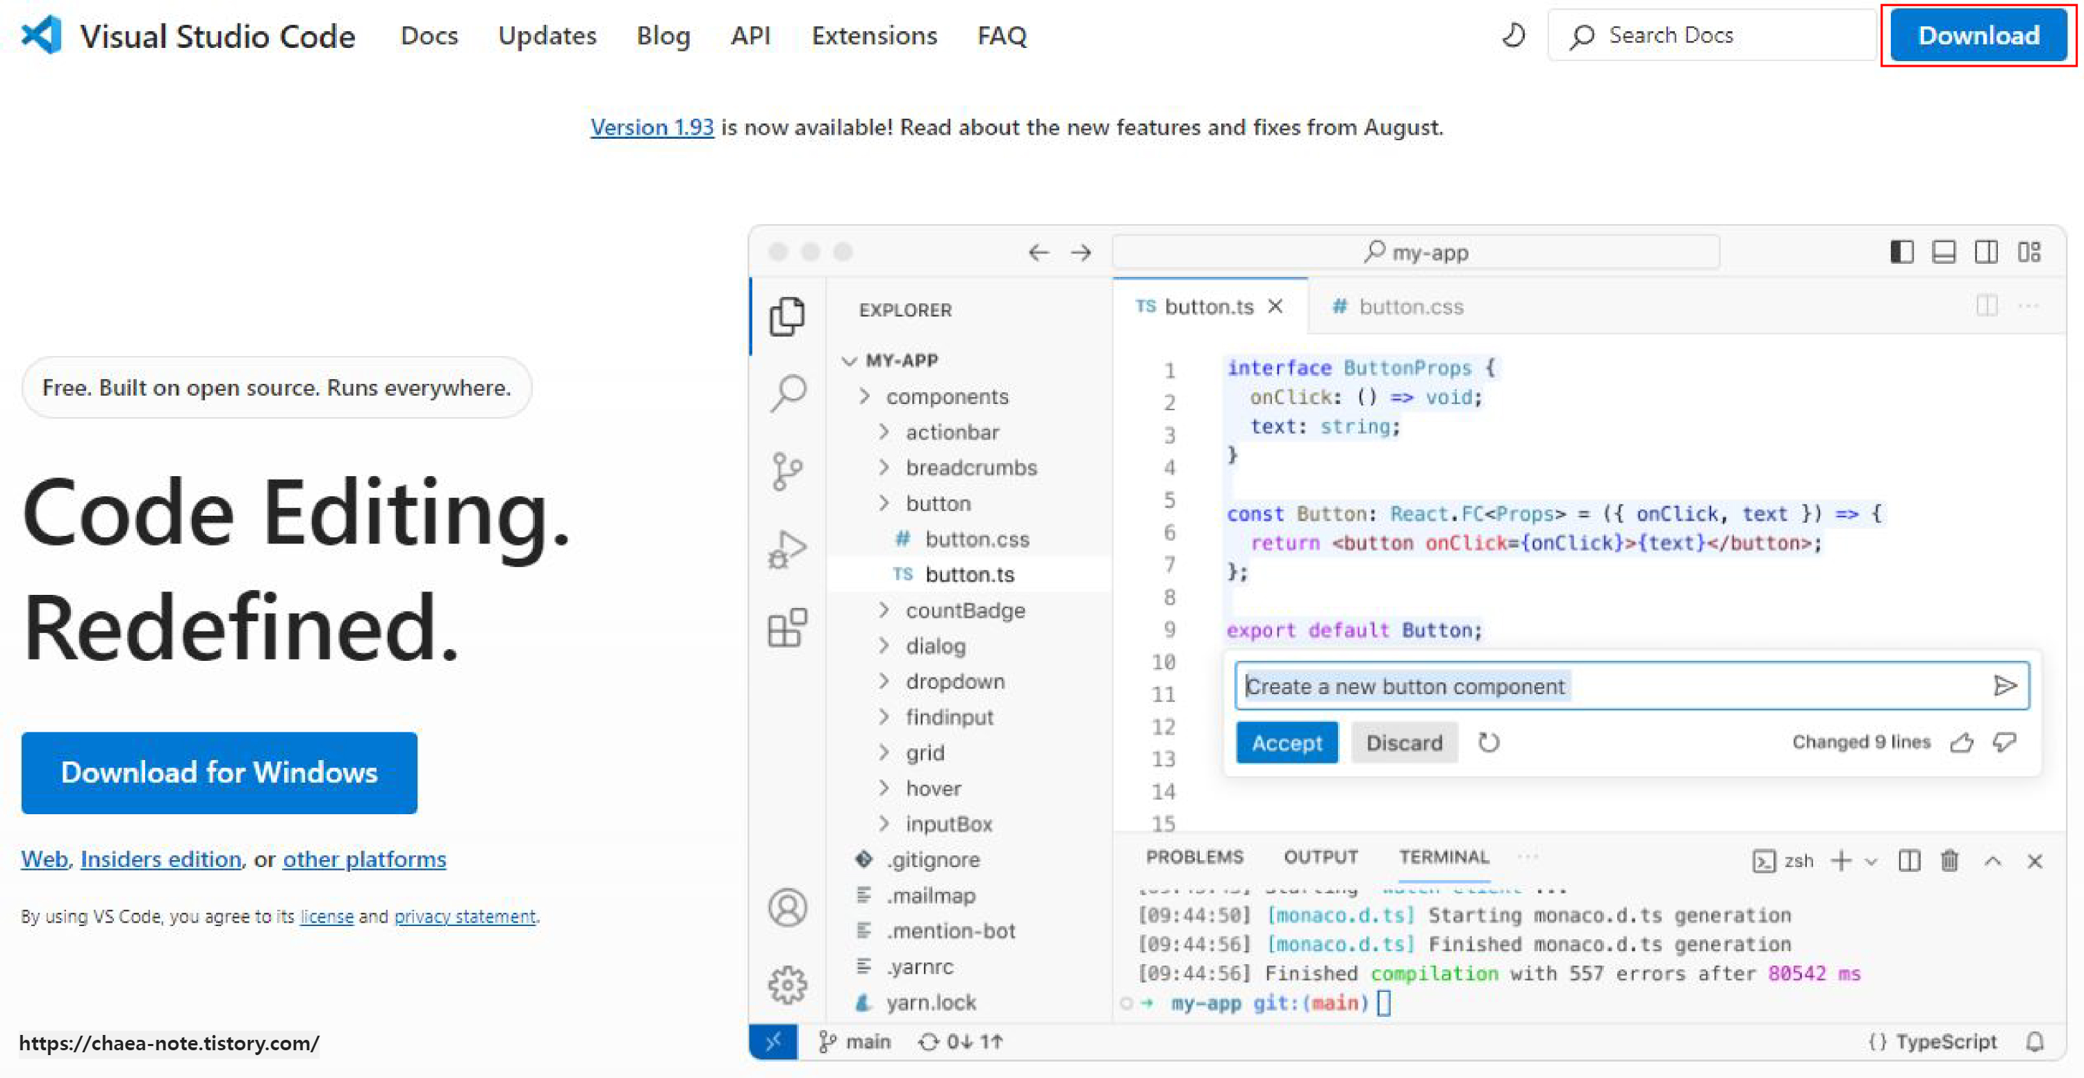Open the Updates menu item

pos(547,35)
